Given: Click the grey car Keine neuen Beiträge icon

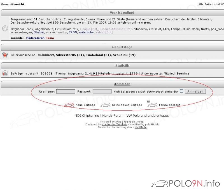Looking at the screenshot, I should coord(106,105).
